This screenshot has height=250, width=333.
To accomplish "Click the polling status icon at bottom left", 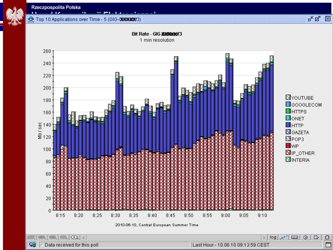I will tap(33, 245).
